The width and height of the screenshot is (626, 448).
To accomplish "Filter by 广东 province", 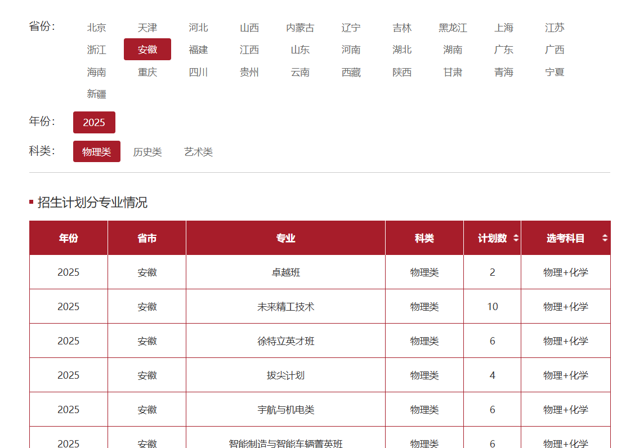I will coord(504,50).
